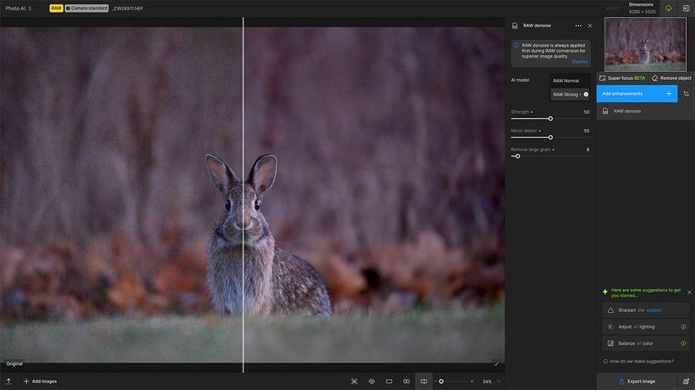Image resolution: width=695 pixels, height=390 pixels.
Task: Click the Minor deblur value 50
Action: [x=586, y=131]
